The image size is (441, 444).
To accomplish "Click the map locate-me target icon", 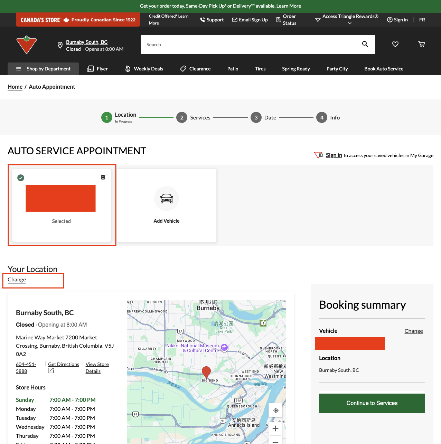I will click(x=275, y=411).
